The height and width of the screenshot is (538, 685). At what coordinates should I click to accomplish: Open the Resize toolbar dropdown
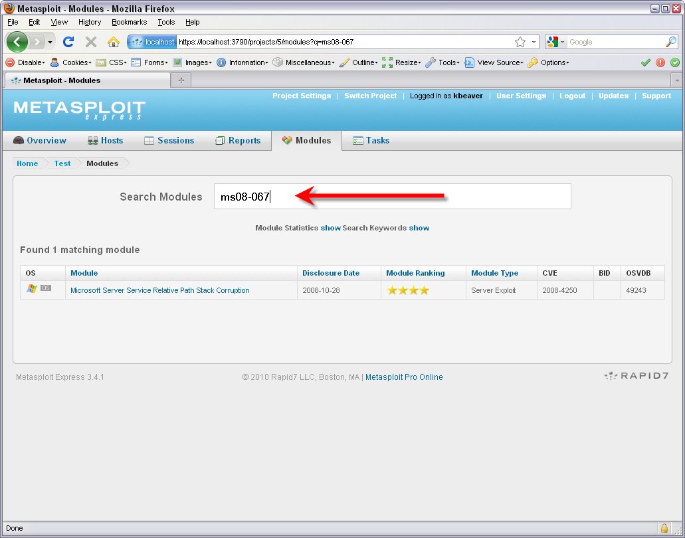401,62
